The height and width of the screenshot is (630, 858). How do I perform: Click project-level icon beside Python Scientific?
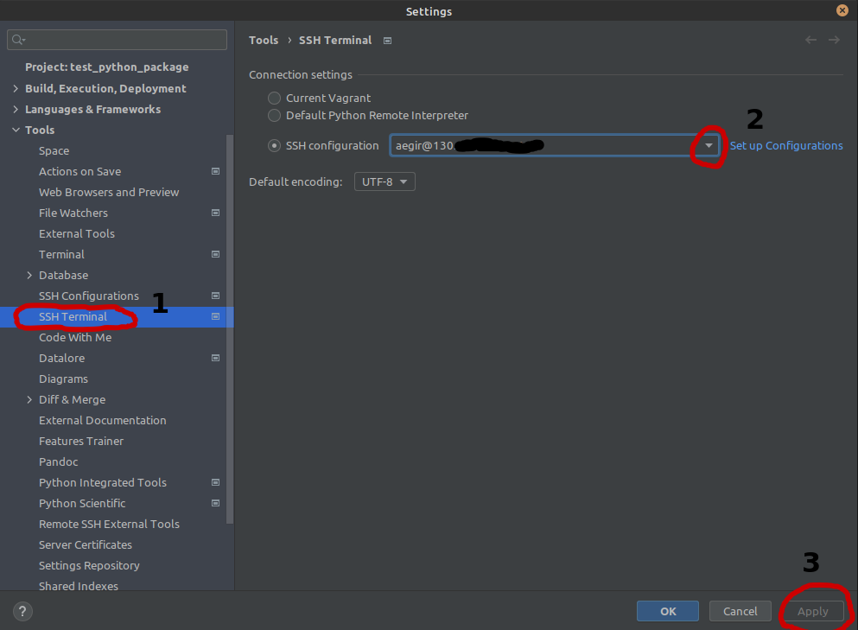(x=215, y=503)
